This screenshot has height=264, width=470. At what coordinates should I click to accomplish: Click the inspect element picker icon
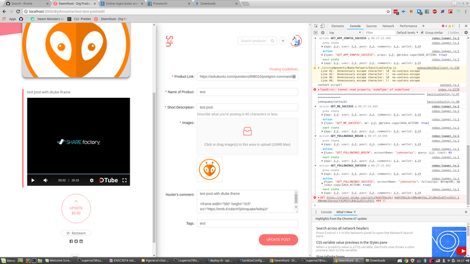tap(315, 26)
